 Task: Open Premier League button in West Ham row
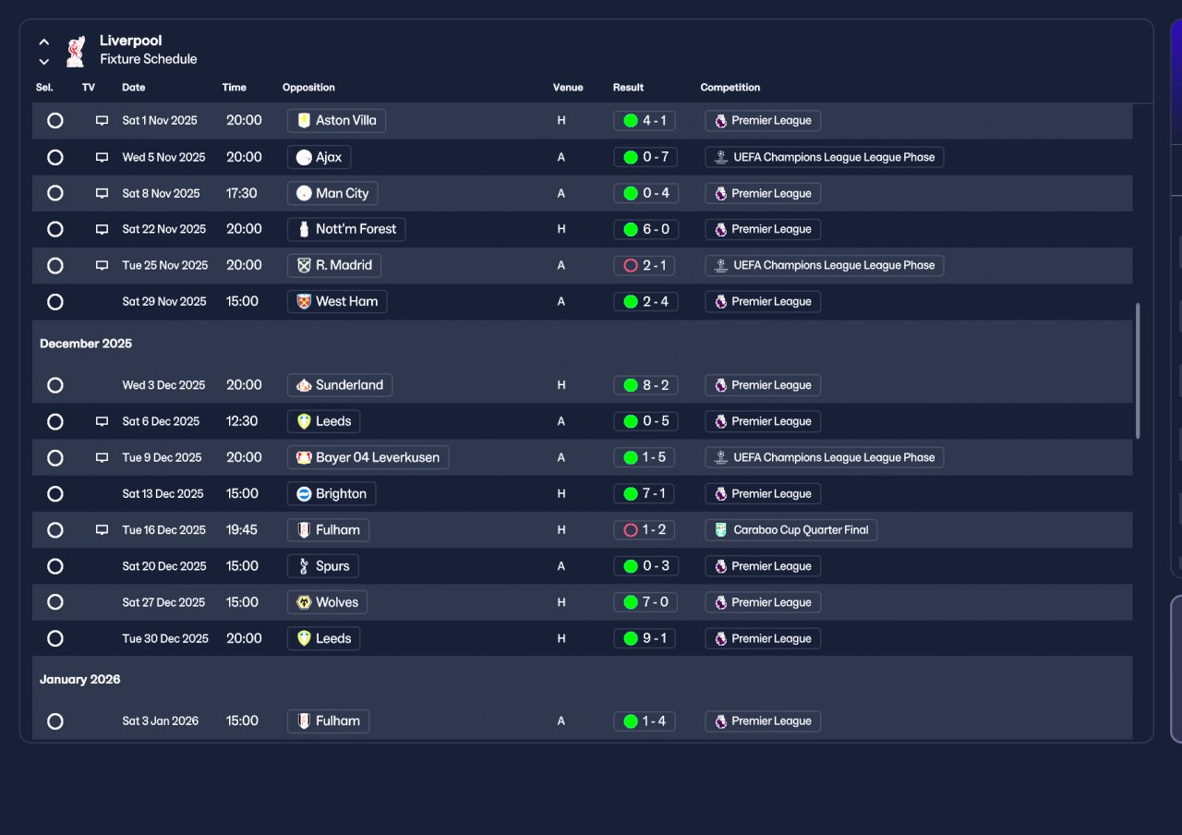coord(763,302)
